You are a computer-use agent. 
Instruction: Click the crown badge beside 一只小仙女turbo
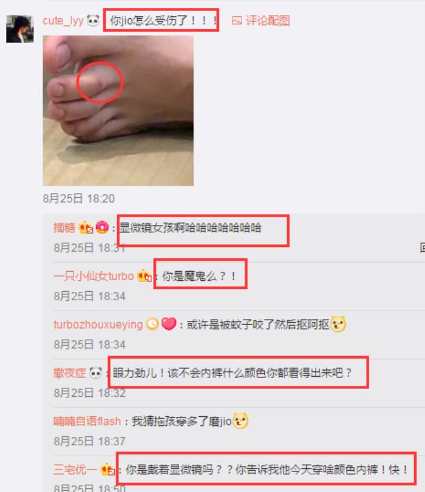pos(144,276)
